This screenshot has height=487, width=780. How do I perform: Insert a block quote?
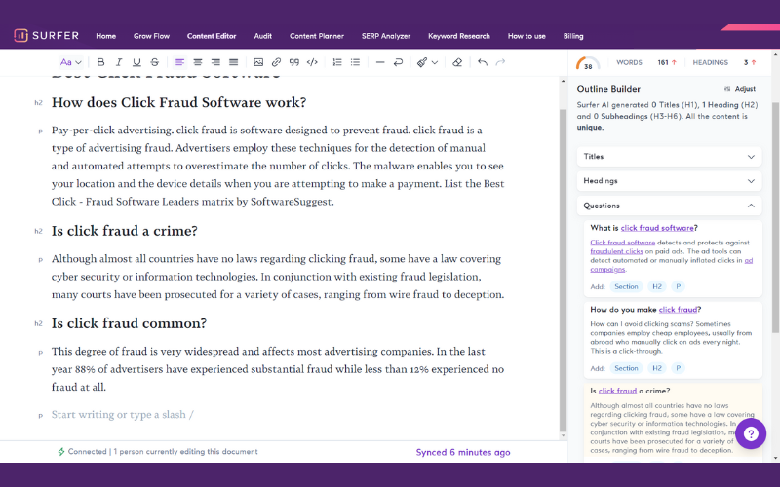coord(294,62)
